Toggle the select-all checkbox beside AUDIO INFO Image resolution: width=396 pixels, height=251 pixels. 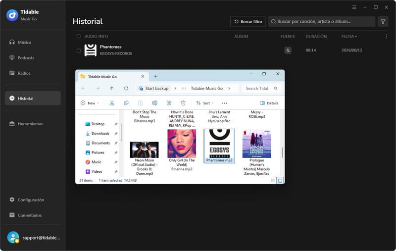[x=79, y=36]
